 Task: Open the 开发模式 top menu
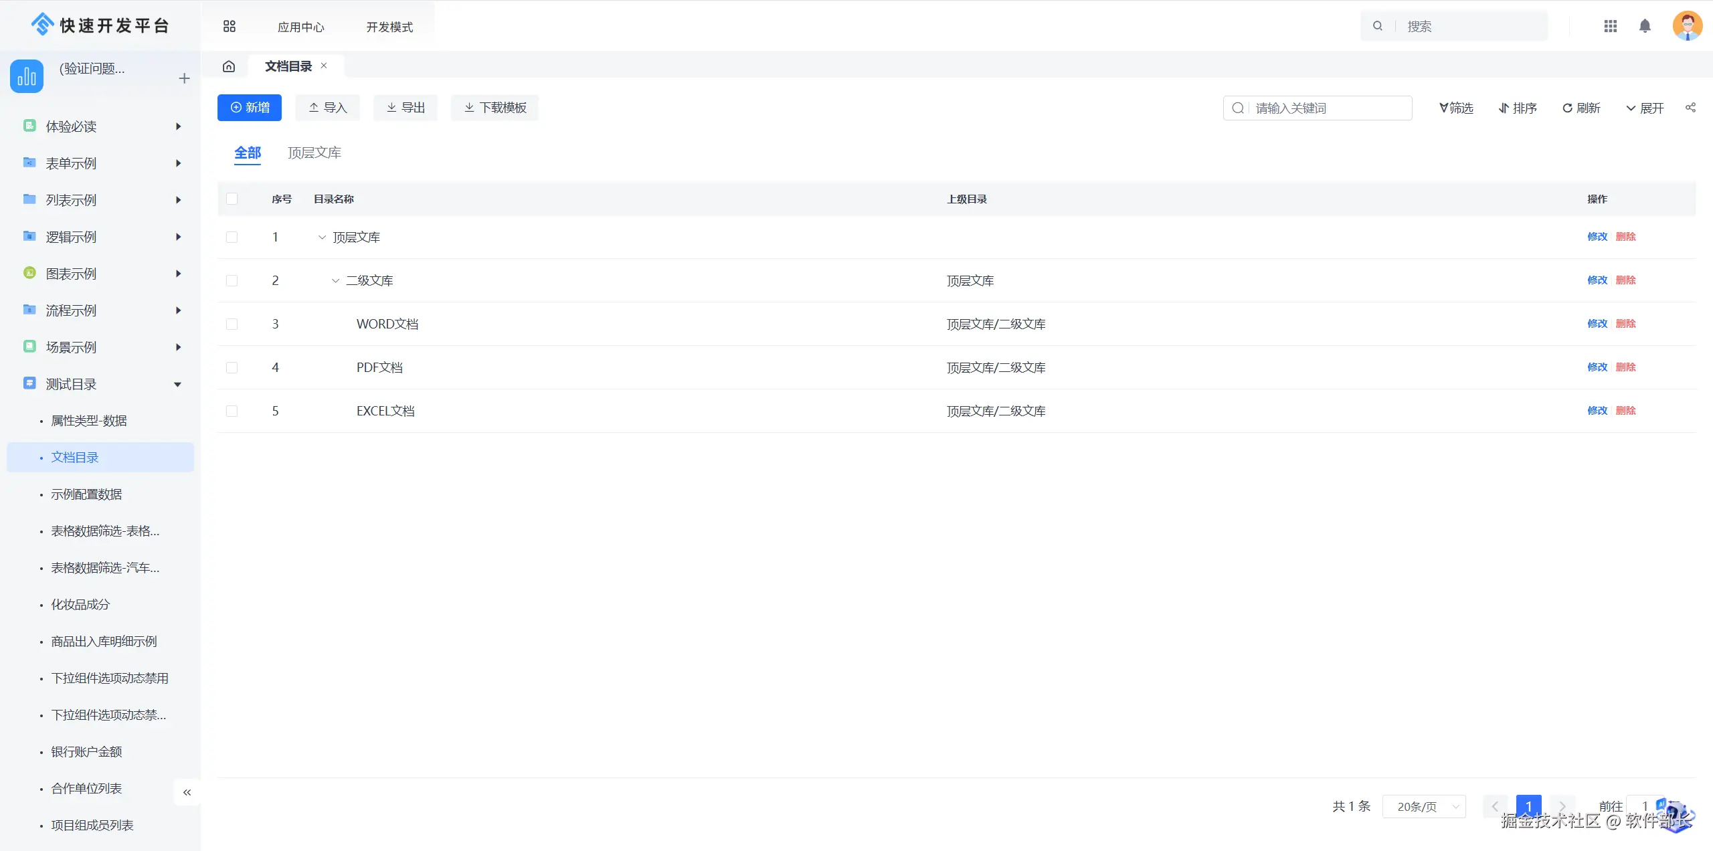click(389, 27)
